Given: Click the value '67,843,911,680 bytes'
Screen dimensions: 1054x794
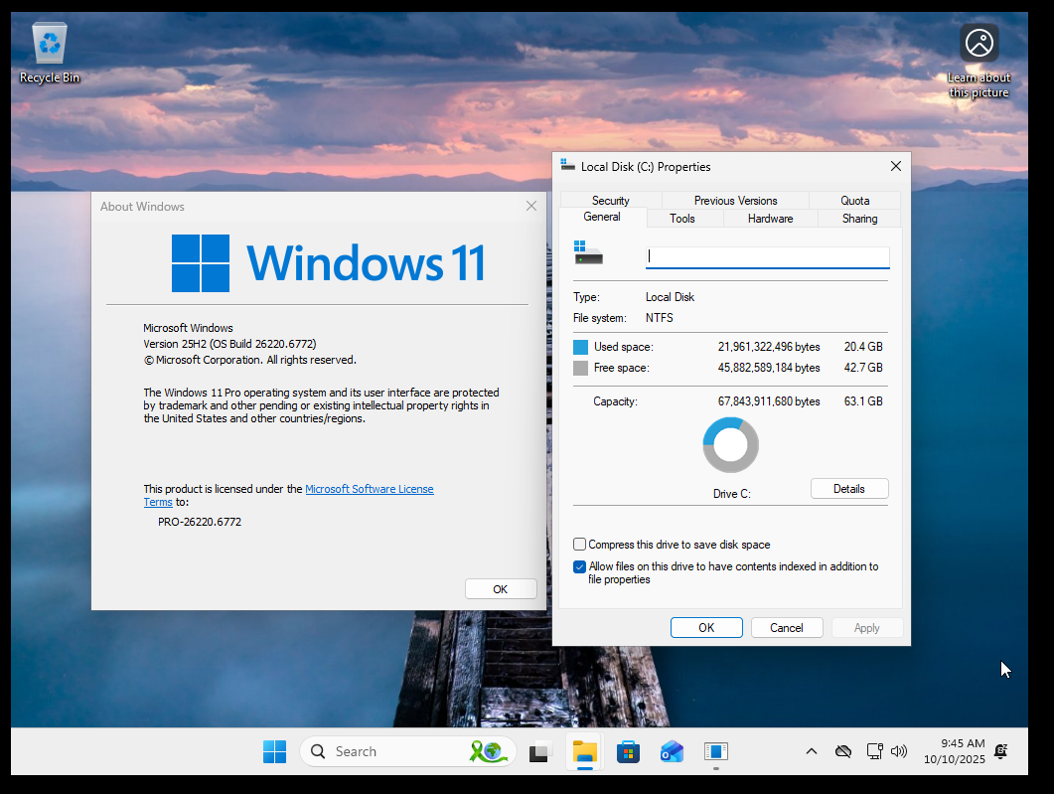Looking at the screenshot, I should coord(769,401).
